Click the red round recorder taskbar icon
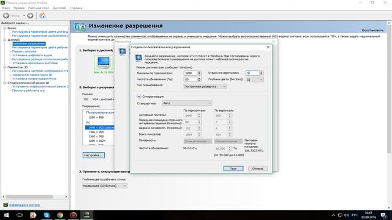 73,215
